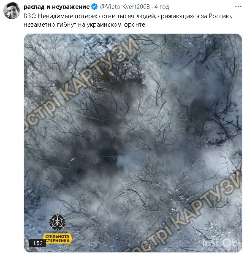The height and width of the screenshot is (254, 247).
Task: Click the Спільнота Стерненка yellow logo
Action: (x=58, y=238)
